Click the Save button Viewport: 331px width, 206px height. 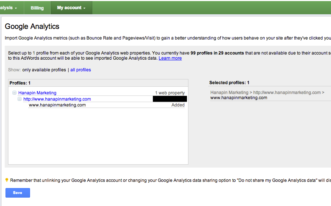coord(18,193)
